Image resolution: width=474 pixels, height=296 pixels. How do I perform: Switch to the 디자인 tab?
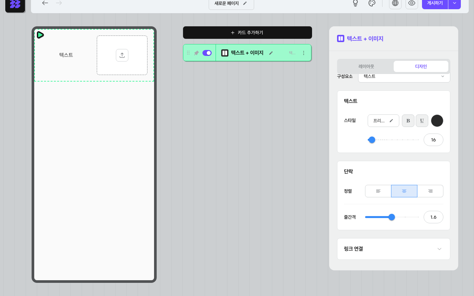click(421, 66)
